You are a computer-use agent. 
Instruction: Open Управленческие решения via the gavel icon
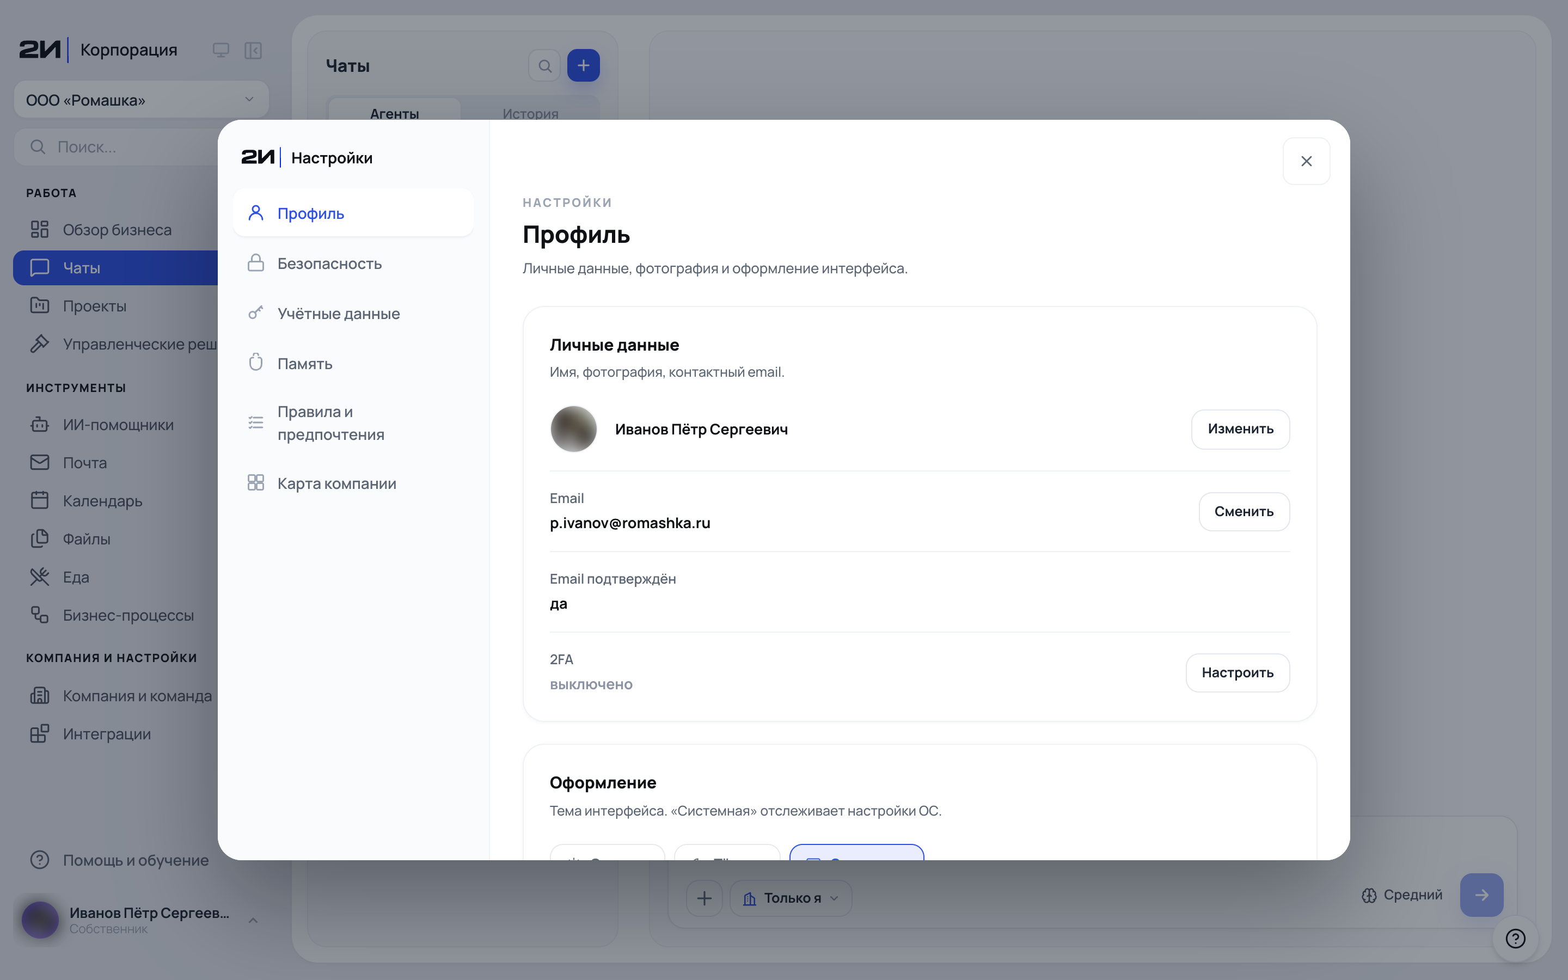tap(40, 344)
